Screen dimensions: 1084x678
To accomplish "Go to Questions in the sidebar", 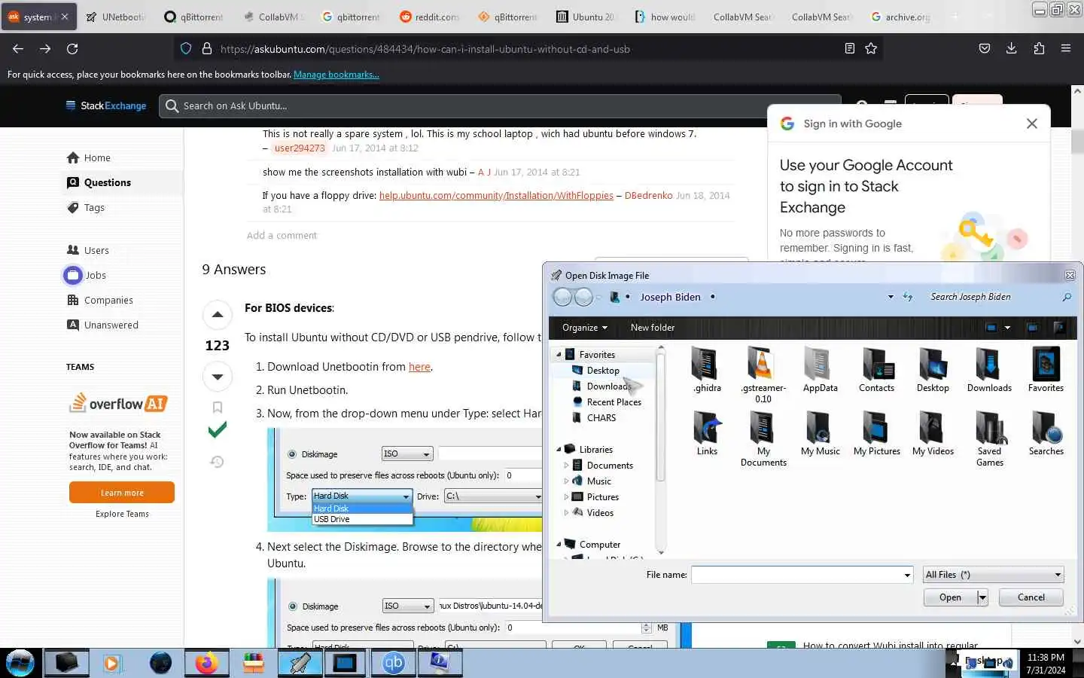I will tap(108, 182).
